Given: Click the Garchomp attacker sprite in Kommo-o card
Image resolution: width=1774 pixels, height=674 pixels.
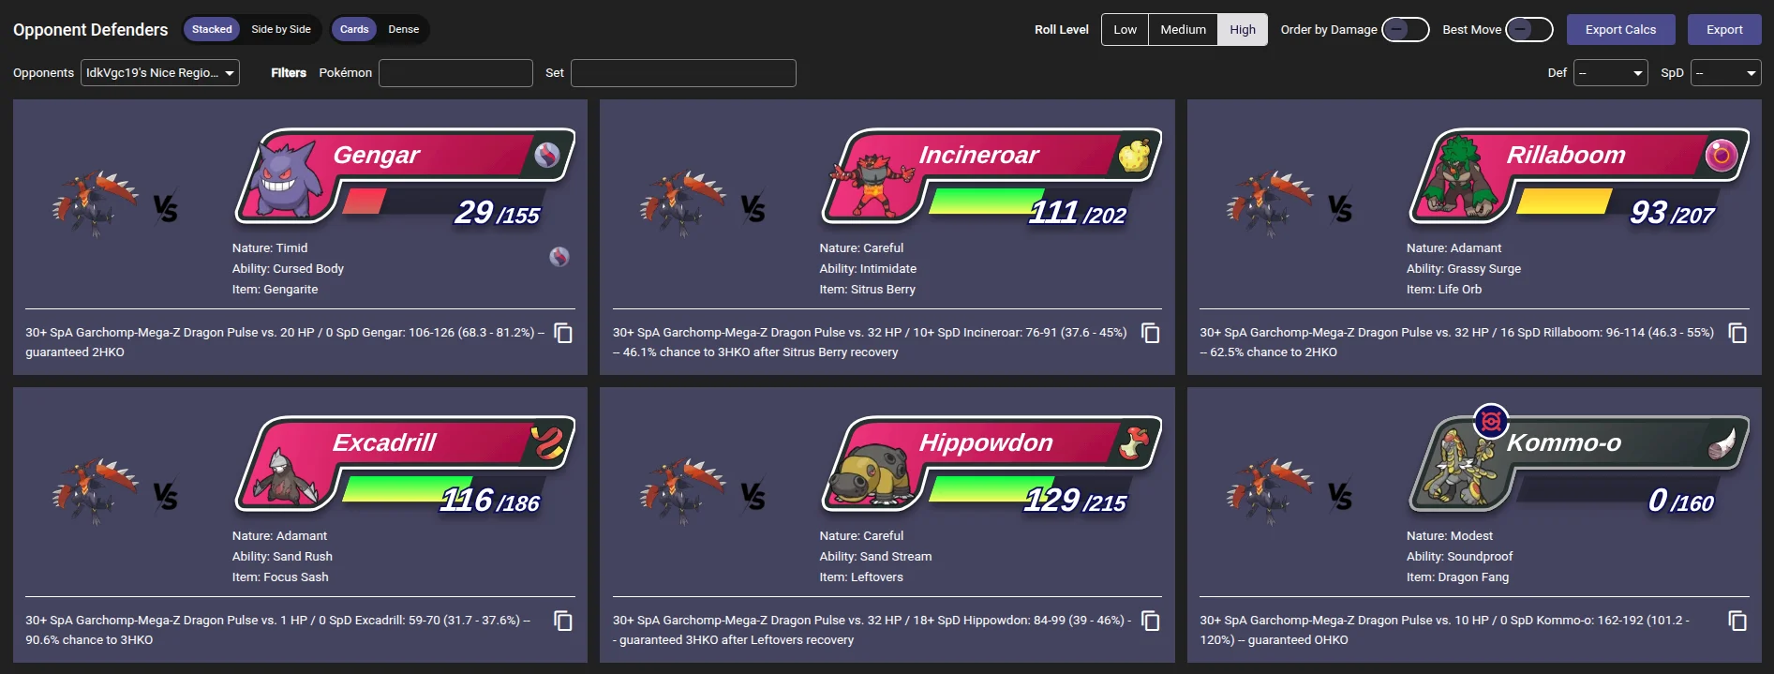Looking at the screenshot, I should (x=1270, y=490).
